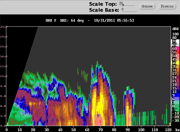Image resolution: width=180 pixels, height=132 pixels.
Task: Click the 70 km tick on range axis
Action: pyautogui.click(x=100, y=130)
